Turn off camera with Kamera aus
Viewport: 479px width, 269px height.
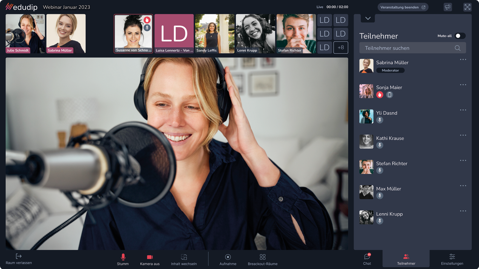150,257
